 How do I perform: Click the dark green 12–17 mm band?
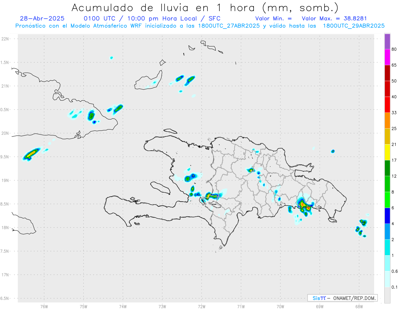(x=387, y=168)
